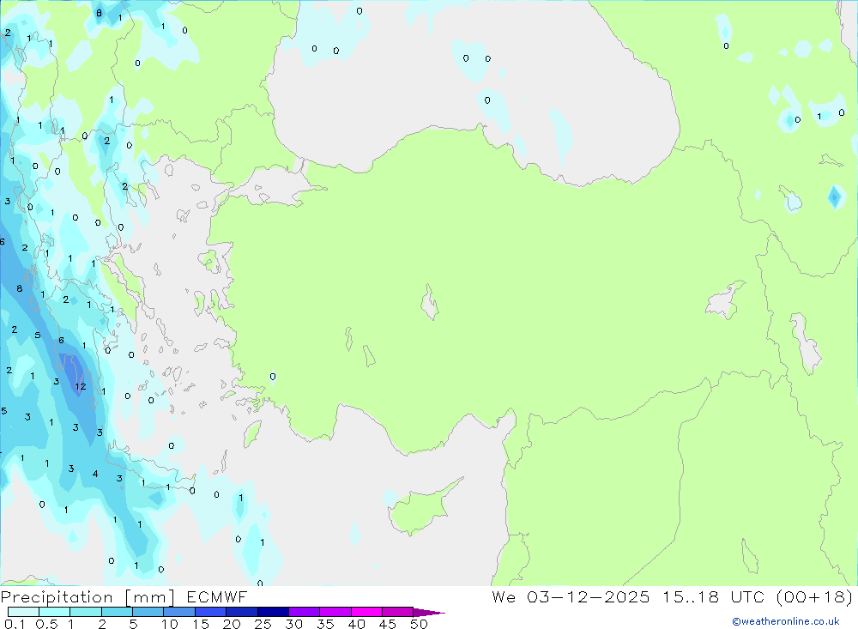Pick the 10–15 mm legend color swatch
This screenshot has width=858, height=629.
click(179, 612)
